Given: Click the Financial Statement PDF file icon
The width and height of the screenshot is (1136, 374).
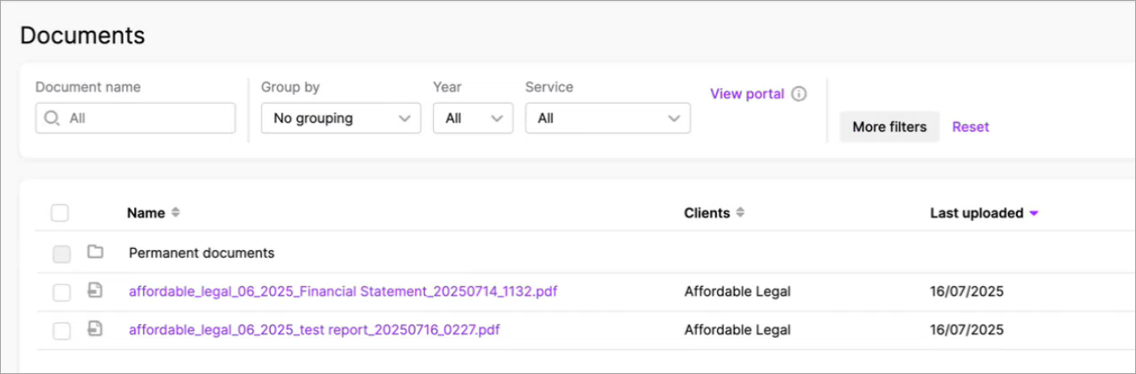Looking at the screenshot, I should coord(95,290).
